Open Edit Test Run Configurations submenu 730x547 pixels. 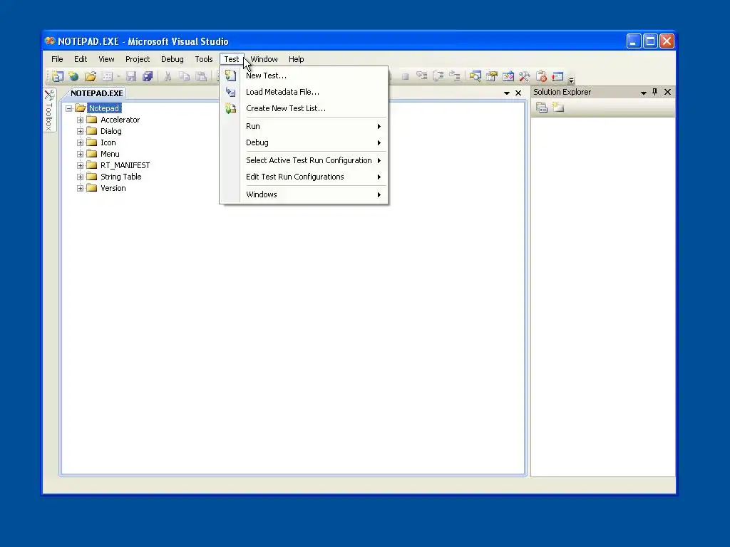click(x=304, y=177)
